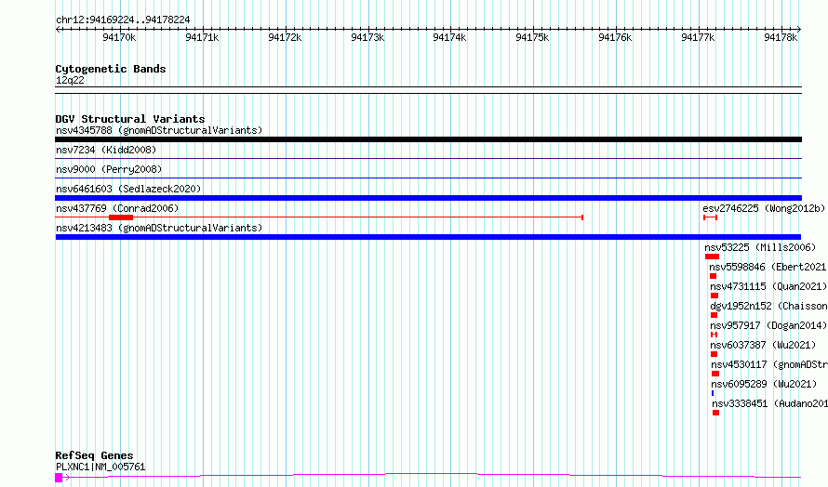Click the red nsv53225 variant block
This screenshot has width=828, height=487.
712,257
